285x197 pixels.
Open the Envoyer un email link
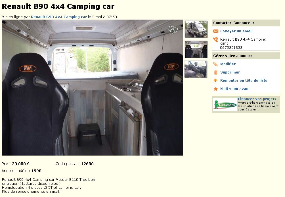pyautogui.click(x=236, y=31)
